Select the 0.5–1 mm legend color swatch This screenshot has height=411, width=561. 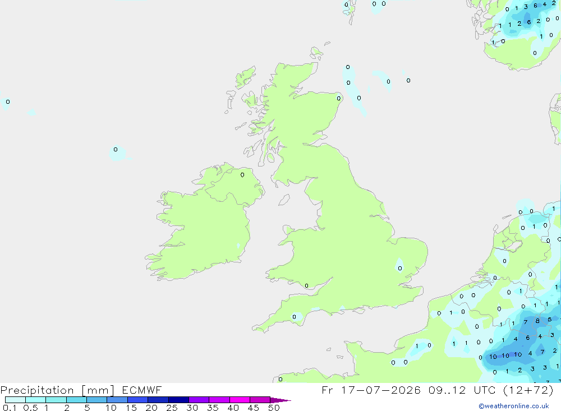tap(36, 400)
